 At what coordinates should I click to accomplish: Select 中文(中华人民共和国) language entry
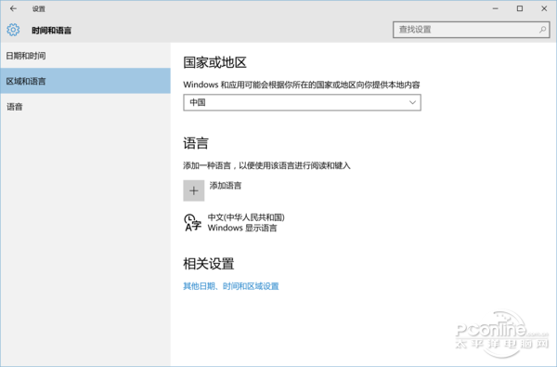[x=235, y=222]
